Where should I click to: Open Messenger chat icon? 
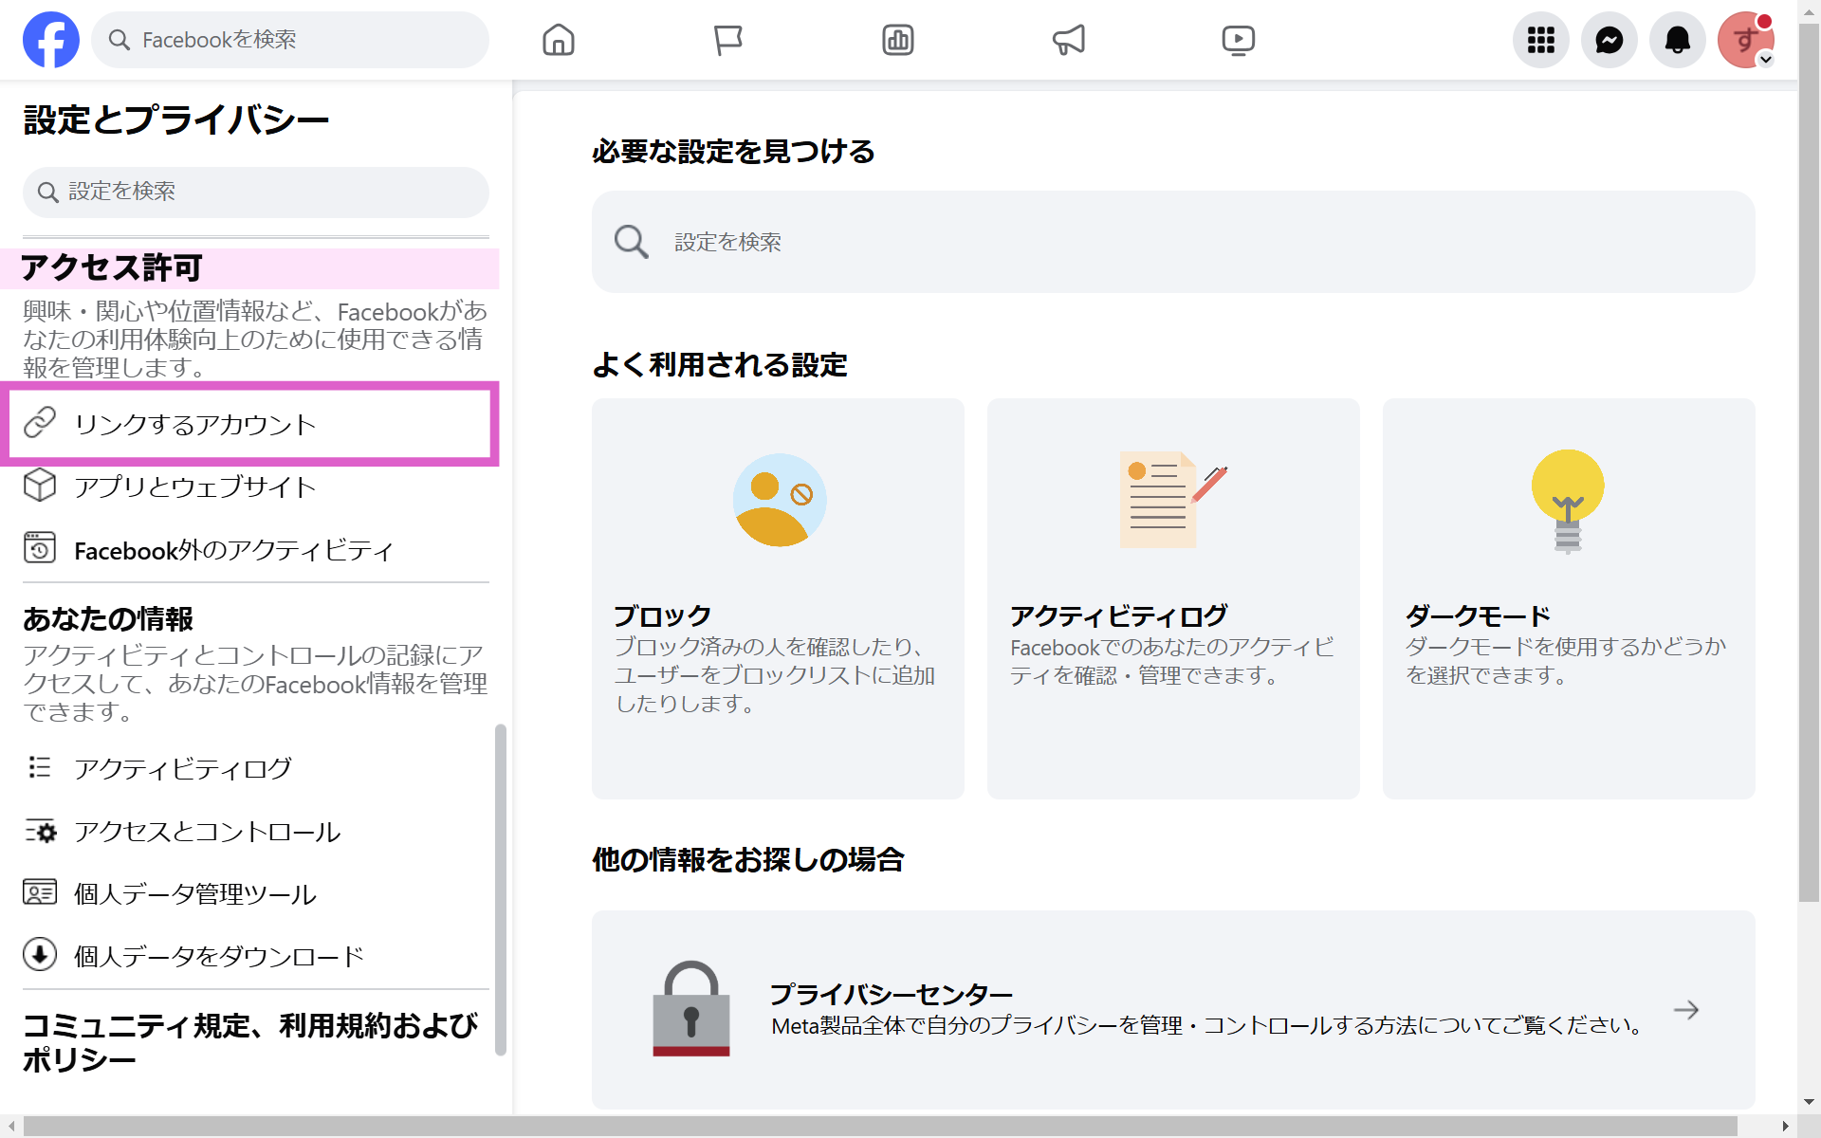[x=1609, y=40]
